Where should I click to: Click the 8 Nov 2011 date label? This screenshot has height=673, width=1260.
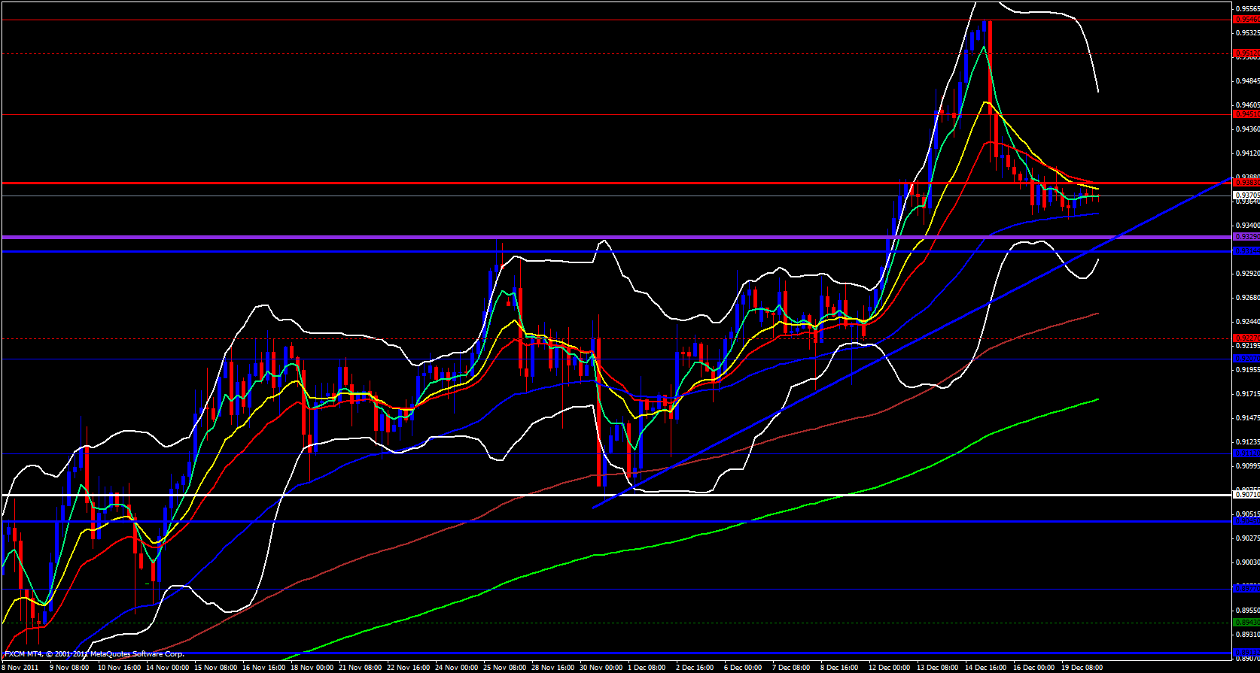tap(20, 667)
